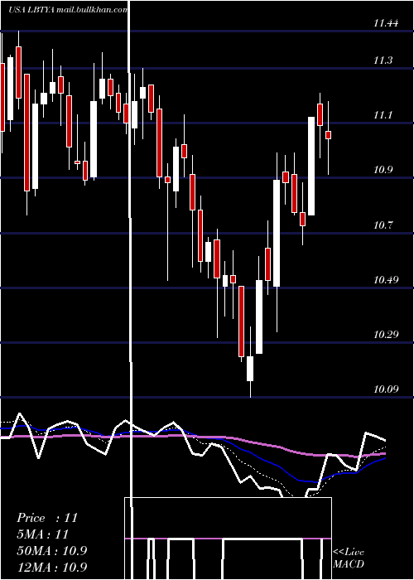The width and height of the screenshot is (414, 580).
Task: Click the 5MA : 11 readout
Action: tap(43, 534)
